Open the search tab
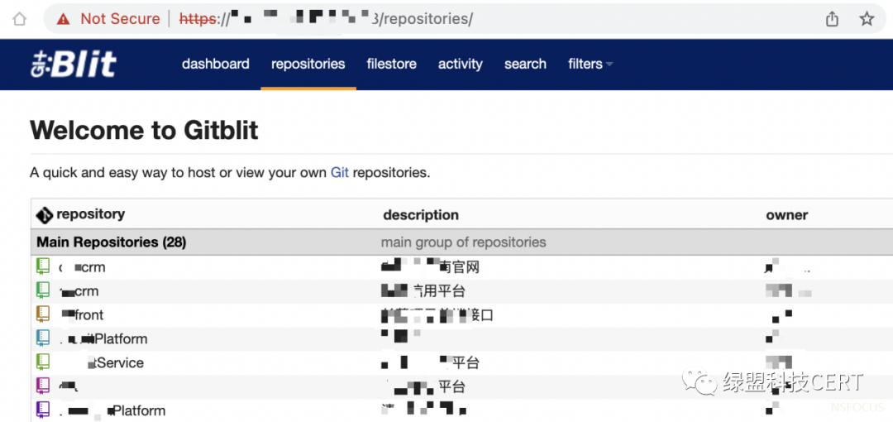Viewport: 893px width, 422px height. [525, 64]
